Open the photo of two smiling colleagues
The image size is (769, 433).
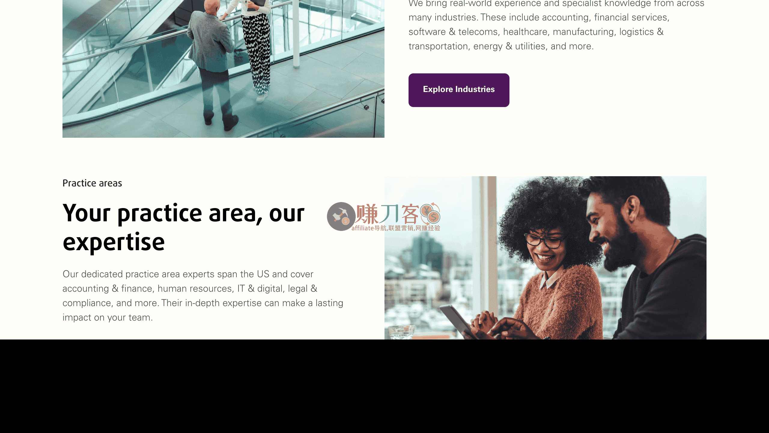(546, 258)
